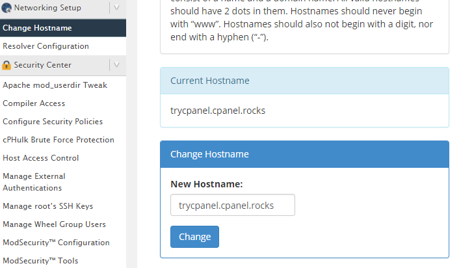Go to Manage root's SSH Keys

tap(47, 206)
